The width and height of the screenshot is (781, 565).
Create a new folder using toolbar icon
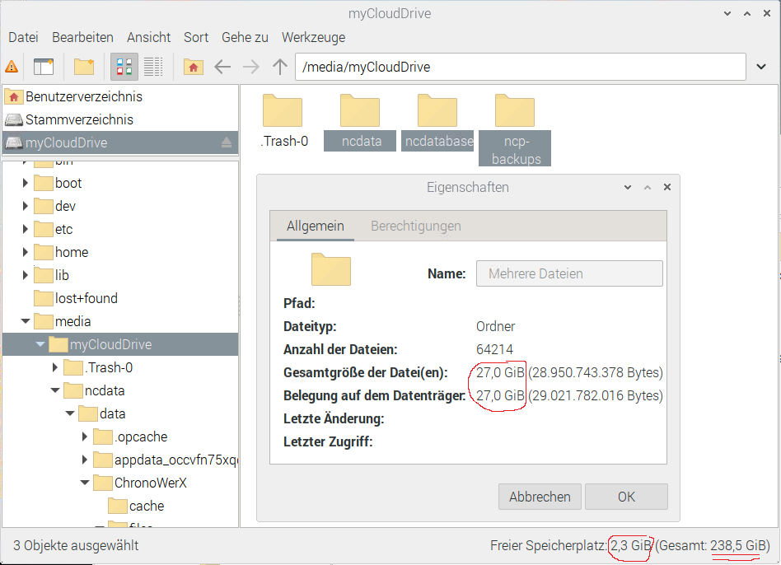[84, 67]
